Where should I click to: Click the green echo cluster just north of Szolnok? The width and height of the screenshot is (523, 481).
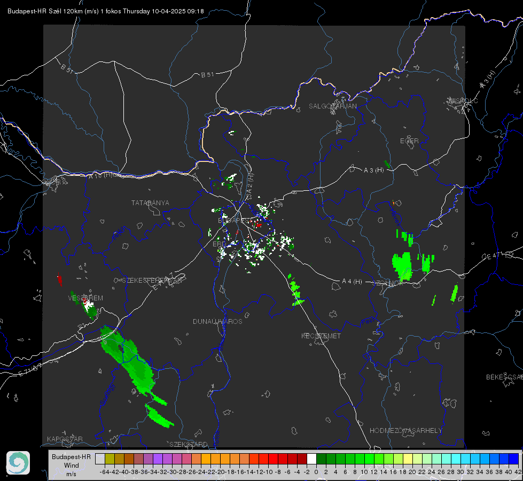coord(403,266)
